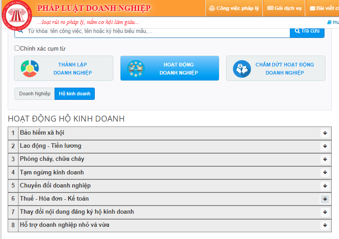This screenshot has width=339, height=239.
Task: Select Hoạt động doanh nghiệp category text
Action: (x=179, y=69)
